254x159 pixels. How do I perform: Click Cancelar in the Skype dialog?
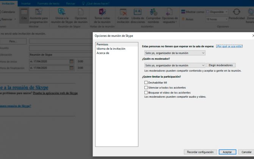point(246,152)
